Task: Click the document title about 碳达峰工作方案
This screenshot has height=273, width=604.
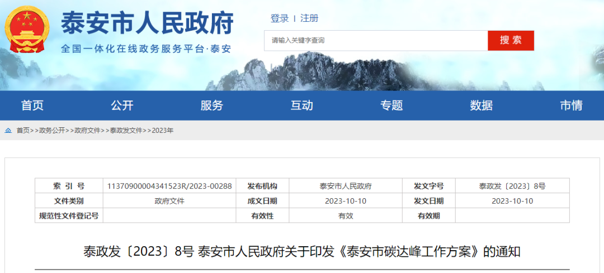Action: pyautogui.click(x=302, y=252)
